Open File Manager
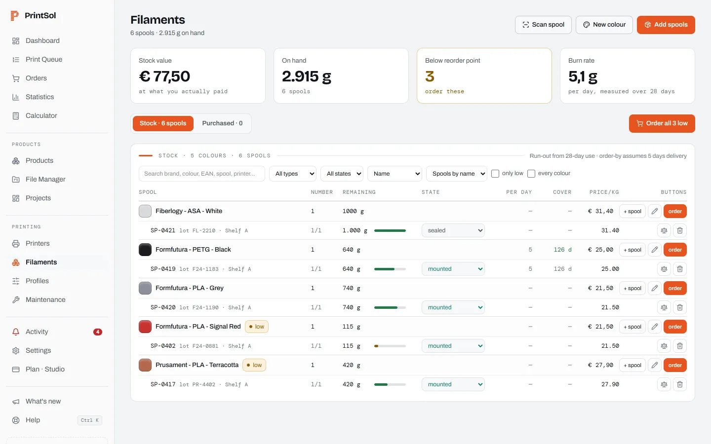This screenshot has height=444, width=711. pos(57,180)
